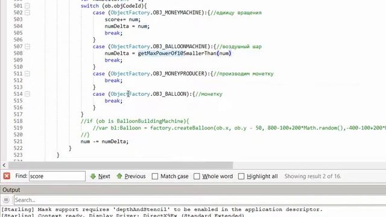Click line number 518 in gutter
The width and height of the screenshot is (386, 217).
pos(18,121)
